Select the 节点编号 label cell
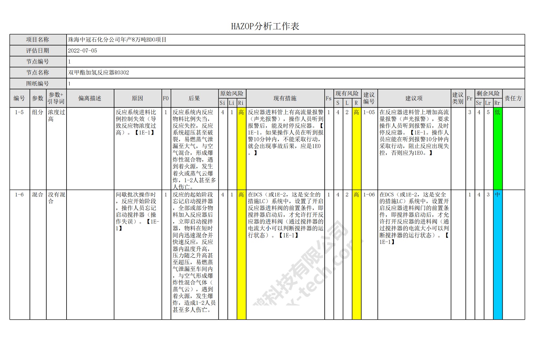Image resolution: width=535 pixels, height=340 pixels. click(38, 62)
